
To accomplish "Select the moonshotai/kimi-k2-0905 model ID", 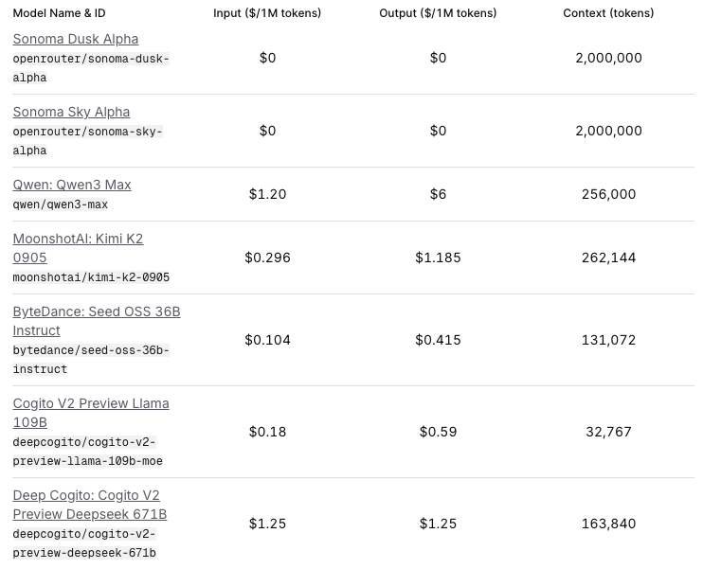I will [91, 277].
